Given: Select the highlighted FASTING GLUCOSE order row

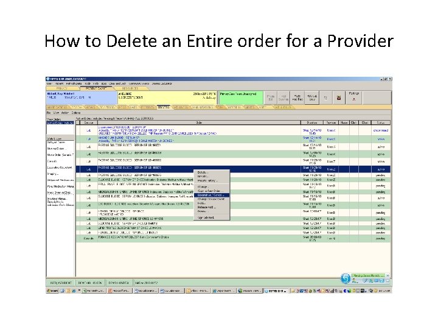Looking at the screenshot, I should click(233, 169).
